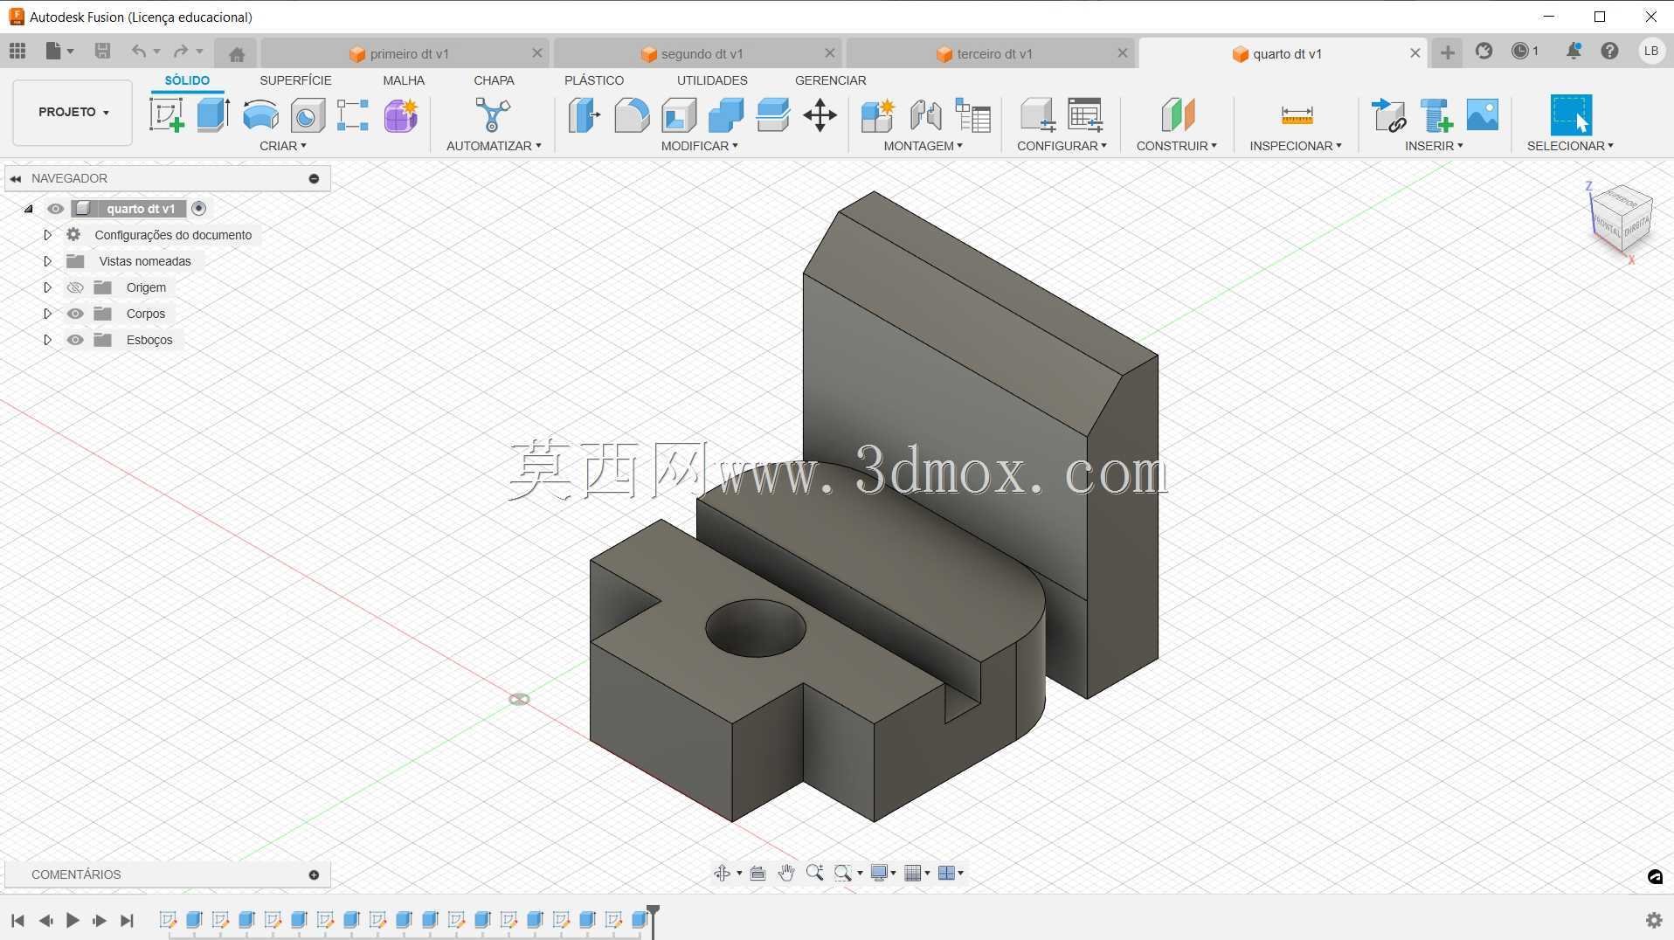Select the Joint tool

point(925,115)
